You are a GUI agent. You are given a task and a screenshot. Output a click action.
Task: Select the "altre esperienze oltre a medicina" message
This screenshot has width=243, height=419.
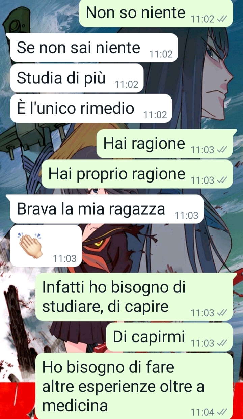pos(134,386)
